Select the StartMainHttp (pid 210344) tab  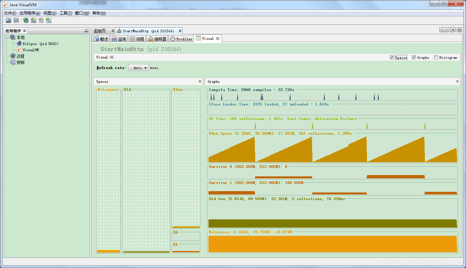point(148,31)
